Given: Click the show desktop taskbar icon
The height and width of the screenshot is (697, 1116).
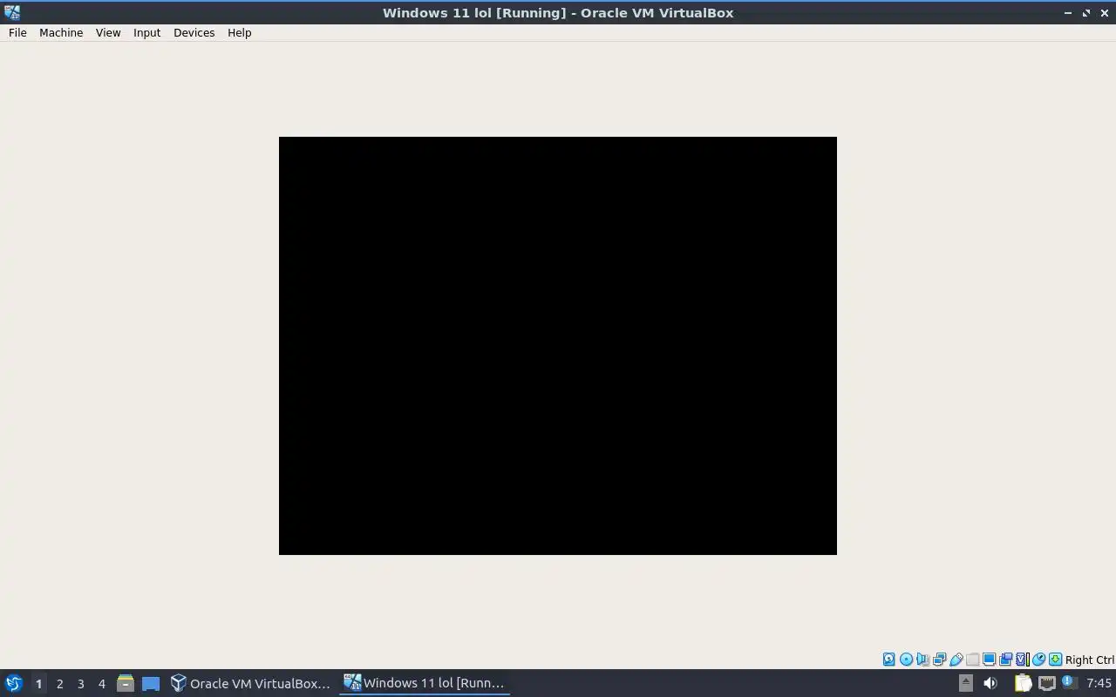Looking at the screenshot, I should [151, 683].
